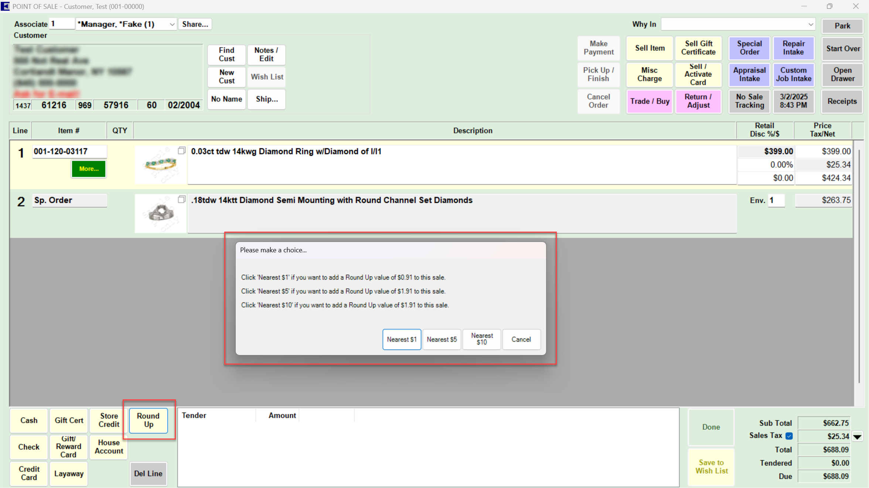869x488 pixels.
Task: Click the Env. number input field
Action: [x=776, y=200]
